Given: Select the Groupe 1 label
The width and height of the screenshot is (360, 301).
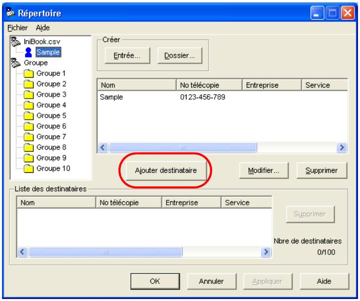Looking at the screenshot, I should (x=51, y=73).
